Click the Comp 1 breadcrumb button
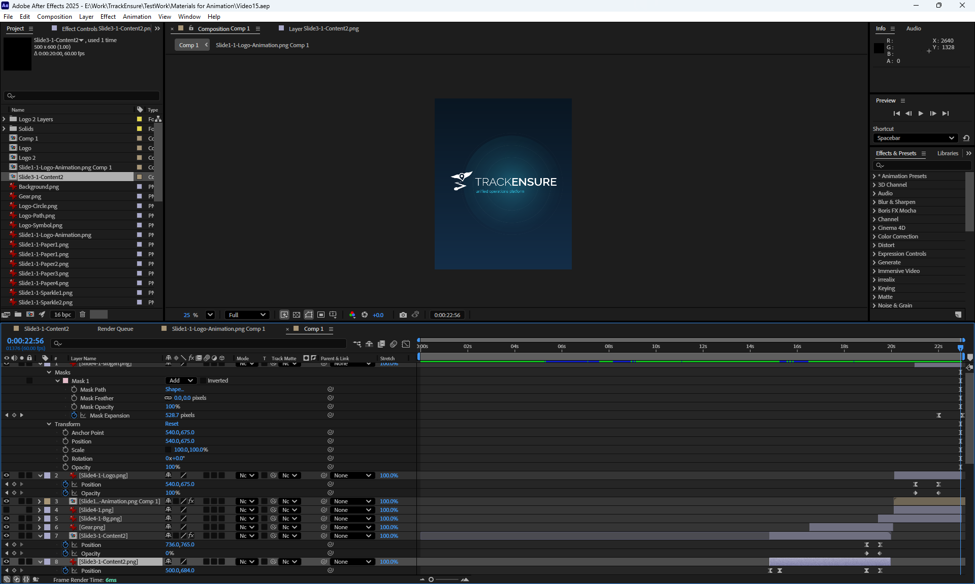This screenshot has height=584, width=975. pyautogui.click(x=189, y=45)
